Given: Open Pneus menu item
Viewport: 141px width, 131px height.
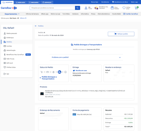Looking at the screenshot, I should (x=93, y=14).
